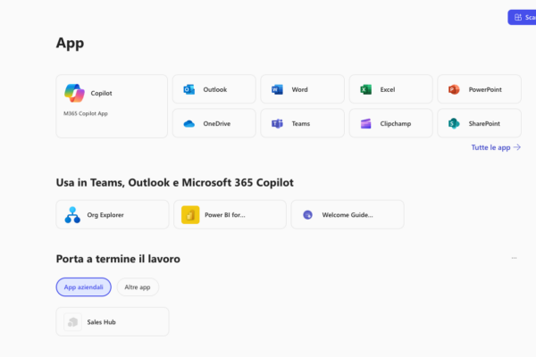Click the Power BI icon
This screenshot has height=357, width=536.
point(190,214)
